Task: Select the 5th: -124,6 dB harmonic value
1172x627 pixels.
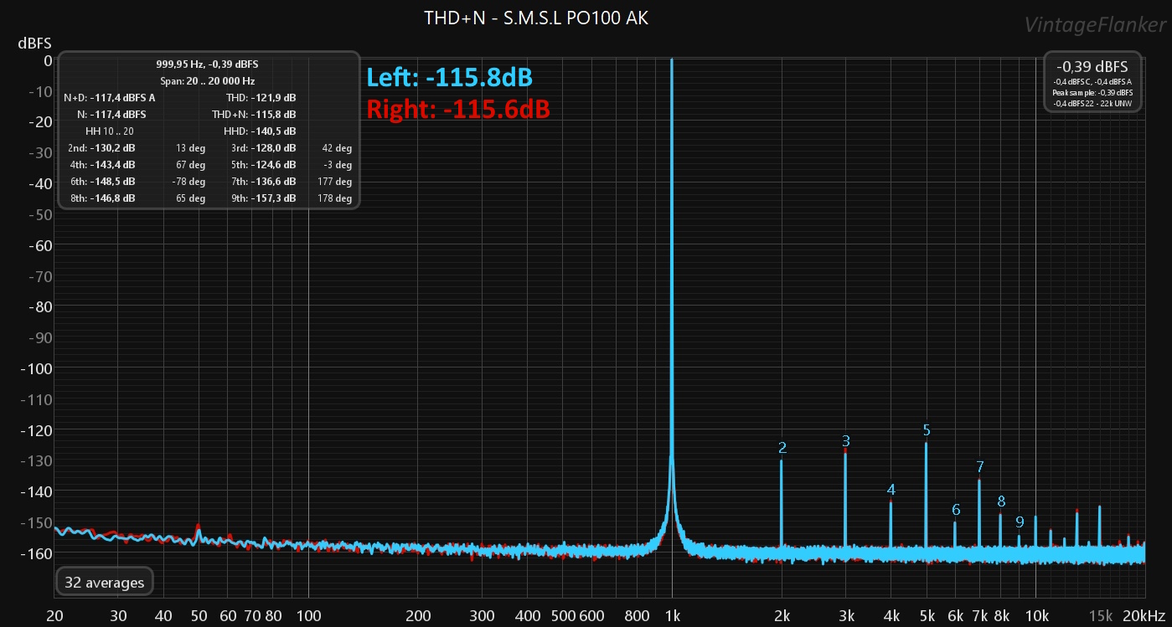Action: coord(263,165)
